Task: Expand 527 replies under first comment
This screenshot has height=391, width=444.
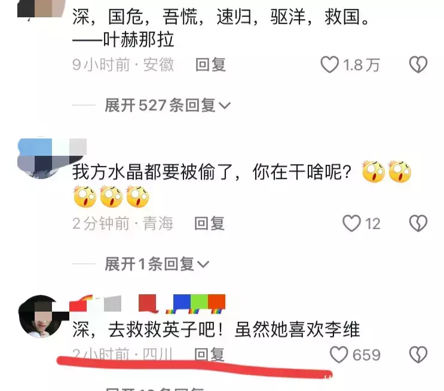Action: pos(168,106)
